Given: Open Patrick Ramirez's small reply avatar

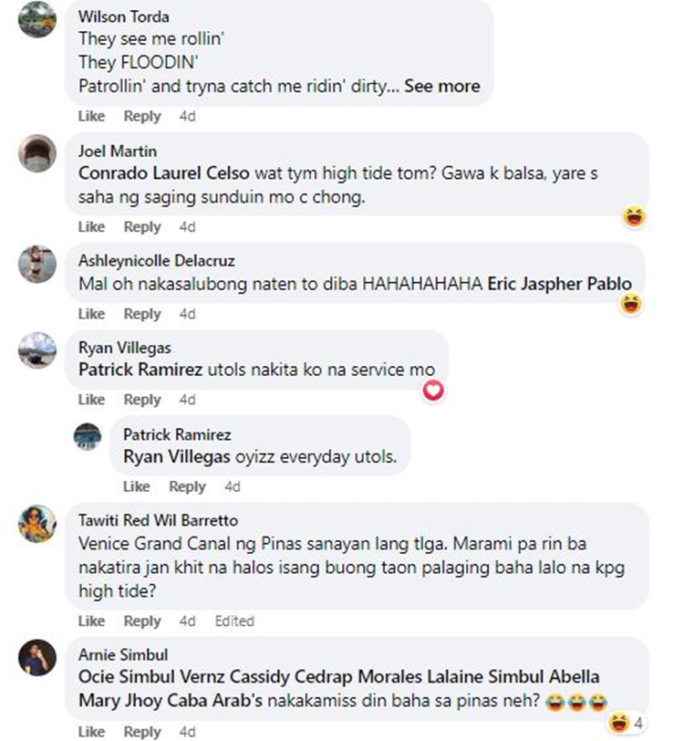Looking at the screenshot, I should point(88,436).
